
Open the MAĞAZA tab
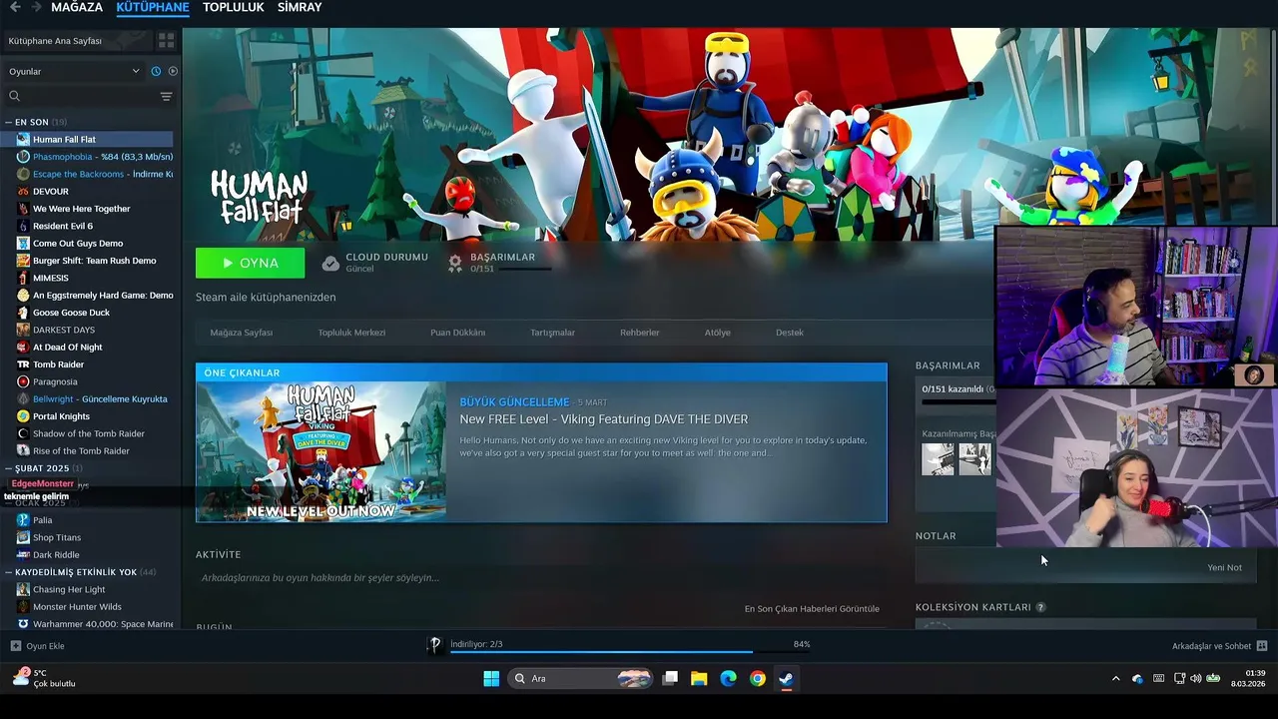coord(77,7)
